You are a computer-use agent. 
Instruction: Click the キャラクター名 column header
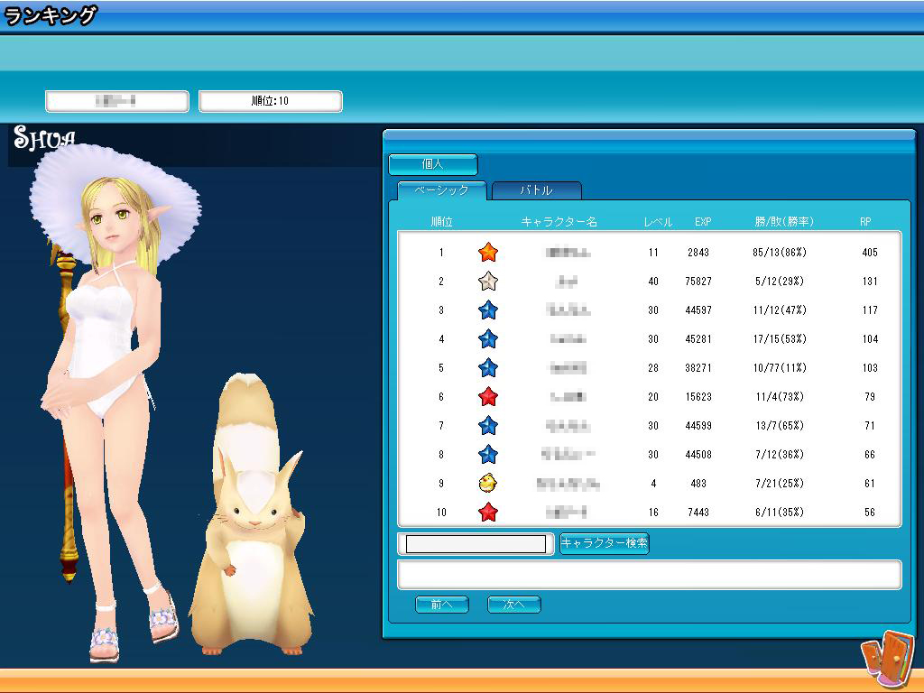coord(559,222)
